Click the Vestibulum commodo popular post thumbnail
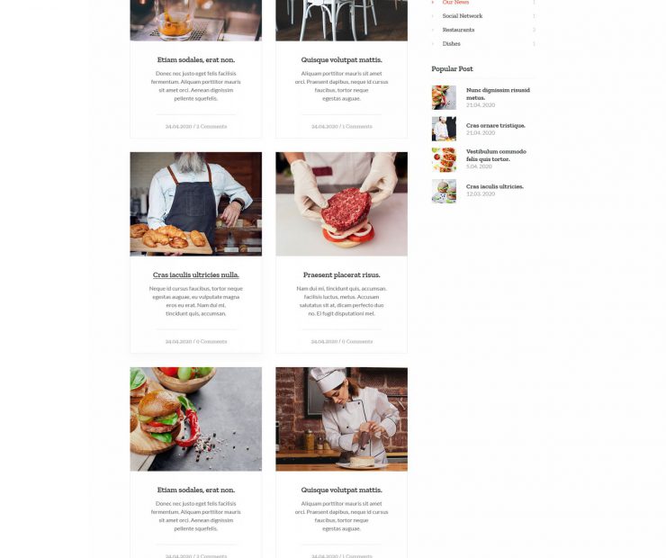This screenshot has height=558, width=666. pyautogui.click(x=444, y=159)
